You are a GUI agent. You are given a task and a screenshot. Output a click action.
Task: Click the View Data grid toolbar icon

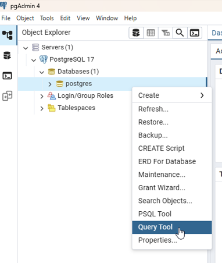151,33
